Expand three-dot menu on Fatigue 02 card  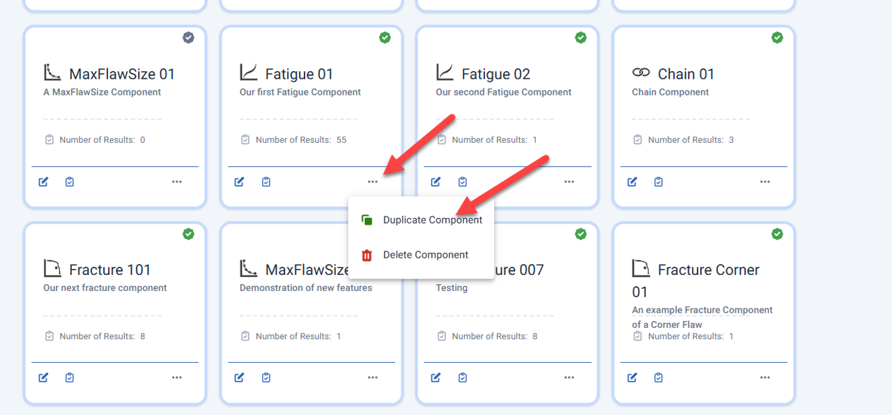[x=569, y=182]
